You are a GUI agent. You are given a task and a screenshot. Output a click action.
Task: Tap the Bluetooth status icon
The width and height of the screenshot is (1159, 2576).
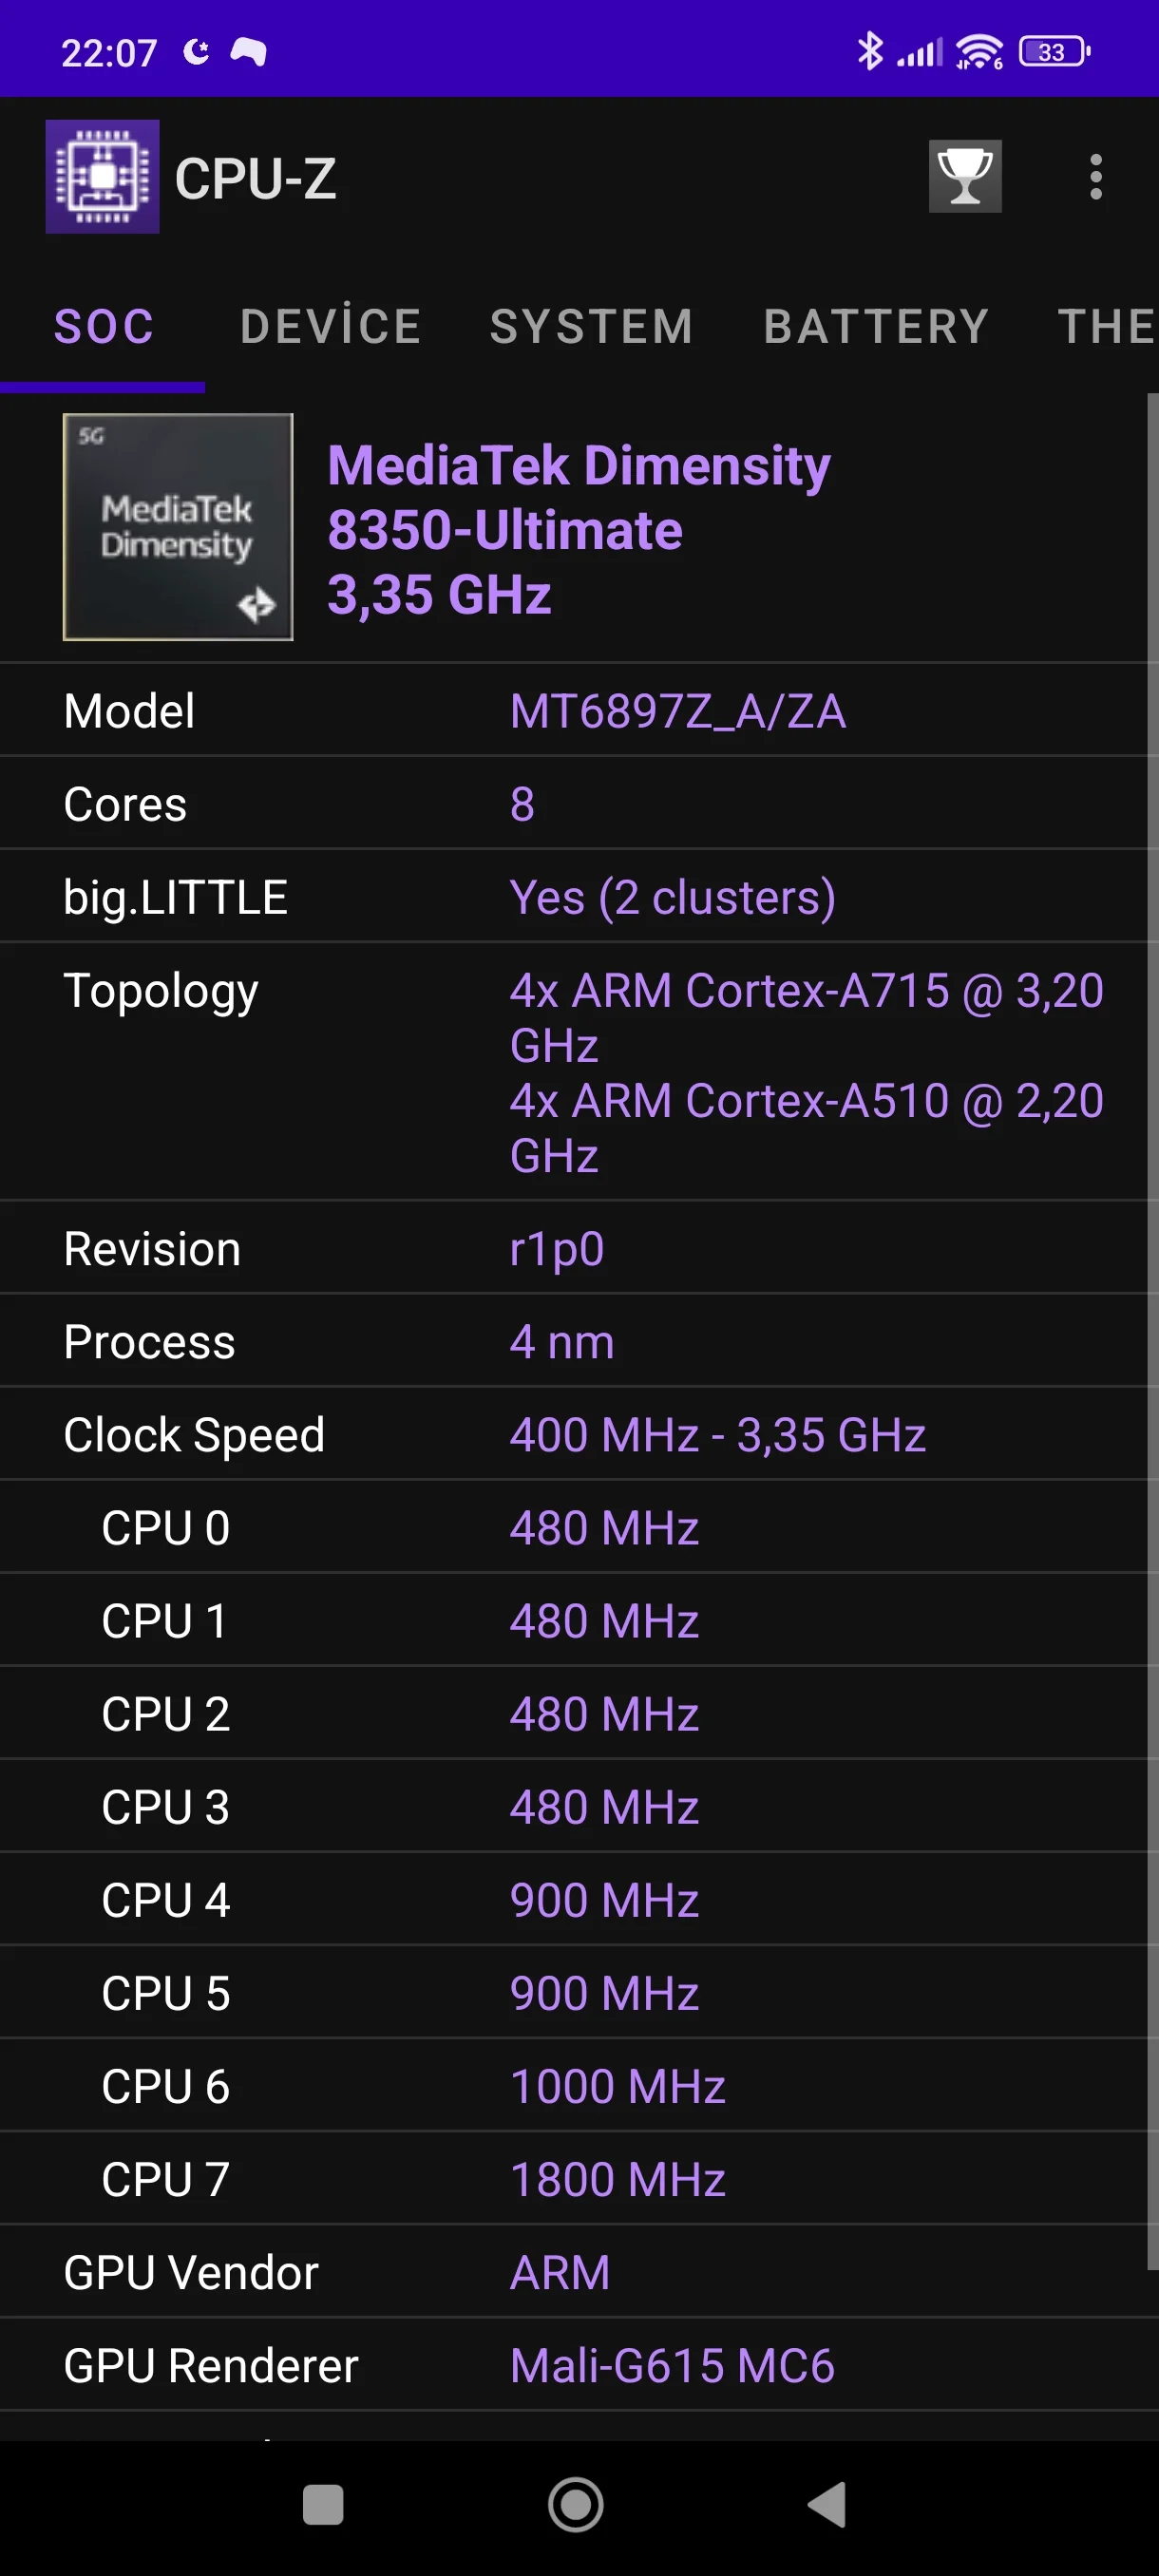pos(870,51)
